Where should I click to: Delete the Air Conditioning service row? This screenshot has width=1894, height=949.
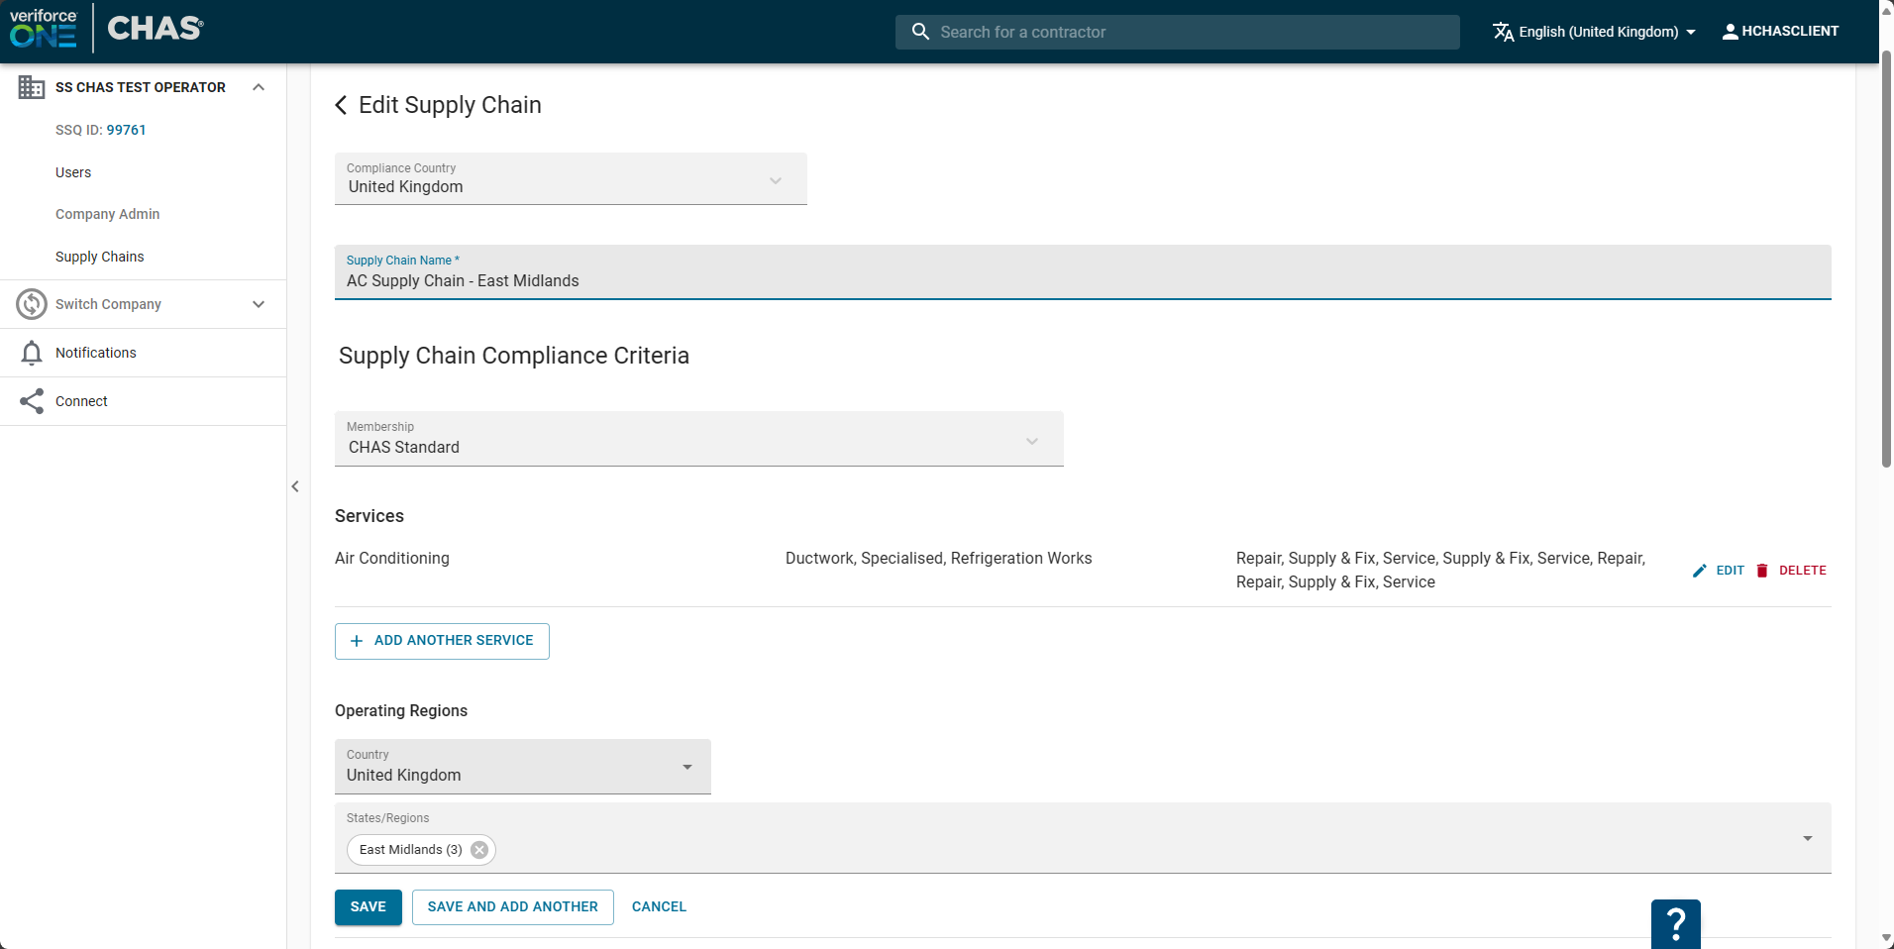1791,571
